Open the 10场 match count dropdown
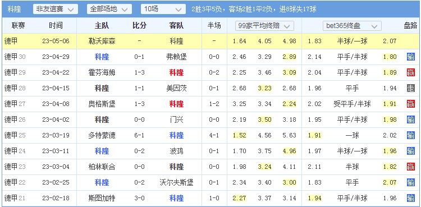Viewport: 421px width, 207px height. click(163, 9)
